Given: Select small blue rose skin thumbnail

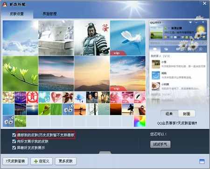Looking at the screenshot, I should [80, 97].
